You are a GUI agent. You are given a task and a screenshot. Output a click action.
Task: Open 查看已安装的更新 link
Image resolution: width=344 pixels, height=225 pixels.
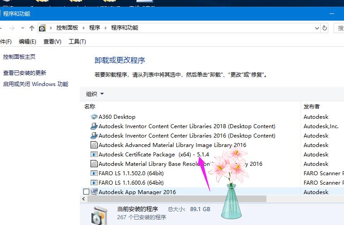[x=25, y=73]
